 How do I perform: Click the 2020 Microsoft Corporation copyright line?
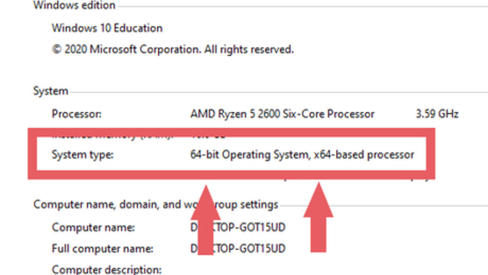point(173,49)
